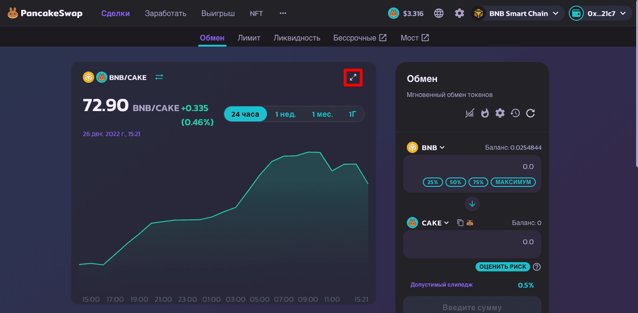Switch to the Лимит tab

point(249,38)
